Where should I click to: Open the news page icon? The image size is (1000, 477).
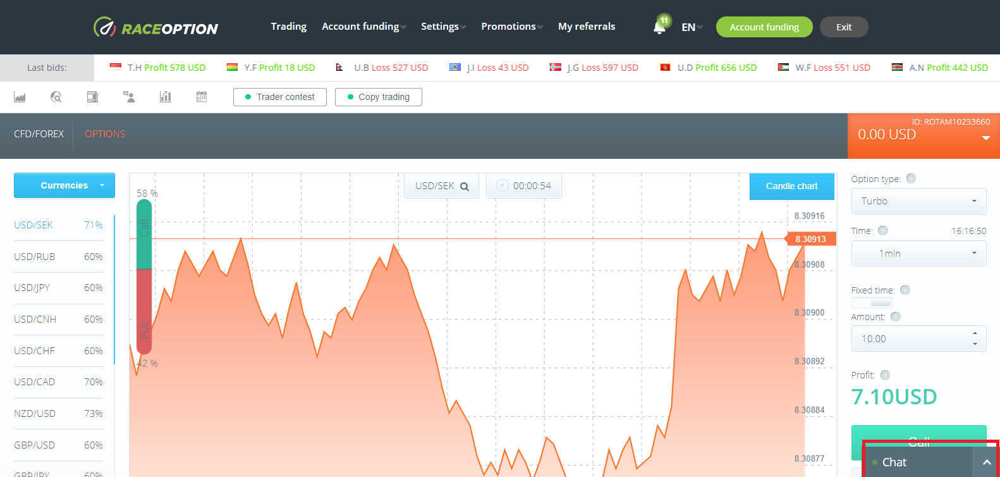[92, 97]
